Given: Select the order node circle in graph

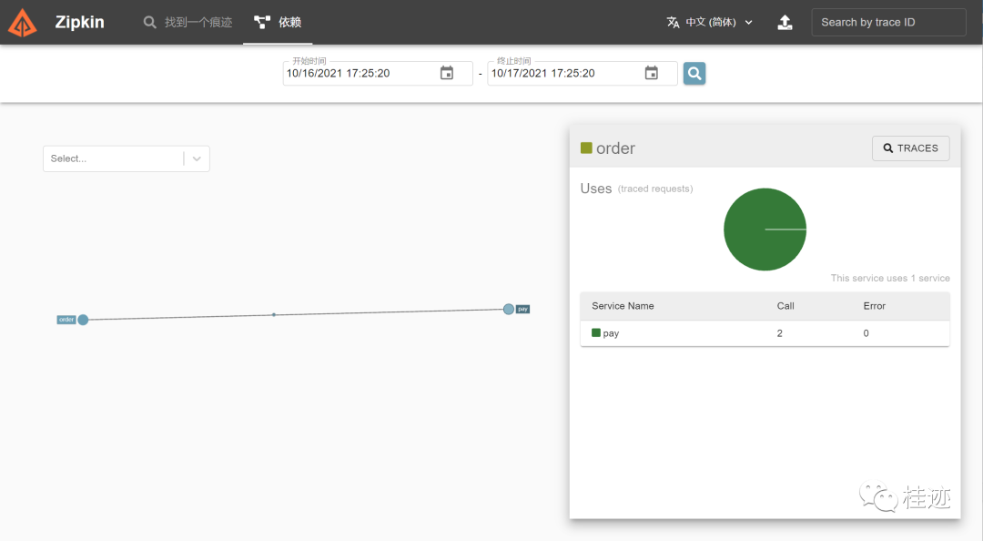Looking at the screenshot, I should (x=83, y=320).
